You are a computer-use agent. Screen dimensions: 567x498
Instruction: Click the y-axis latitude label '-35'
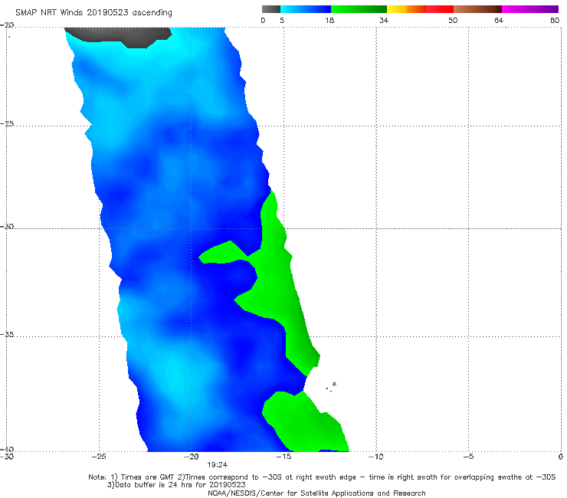7,335
